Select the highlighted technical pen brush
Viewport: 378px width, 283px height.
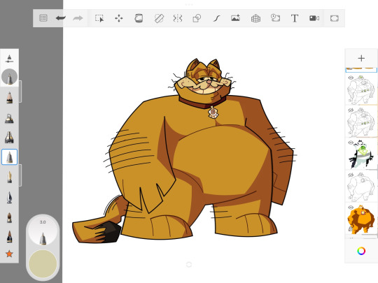9,157
